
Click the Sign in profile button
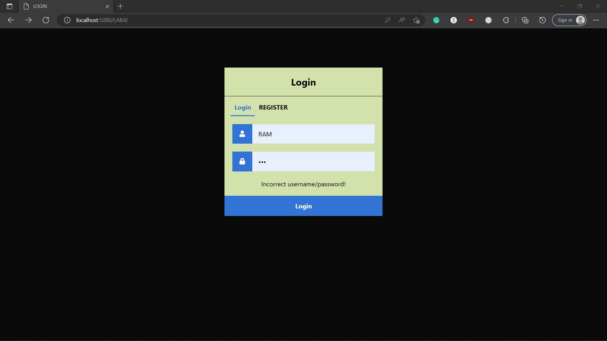pyautogui.click(x=569, y=20)
